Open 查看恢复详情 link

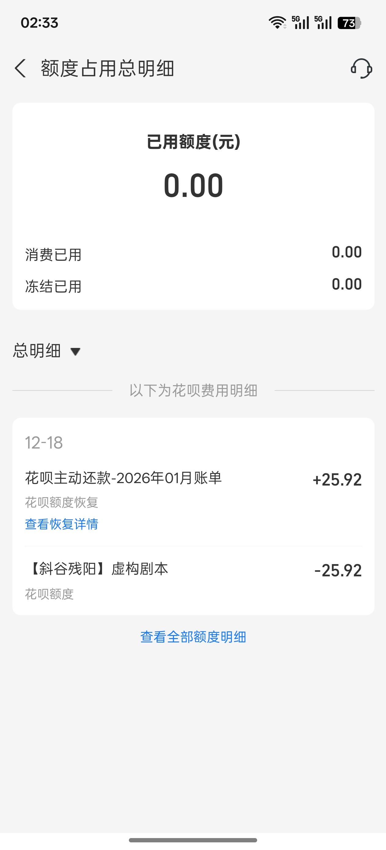(x=62, y=524)
